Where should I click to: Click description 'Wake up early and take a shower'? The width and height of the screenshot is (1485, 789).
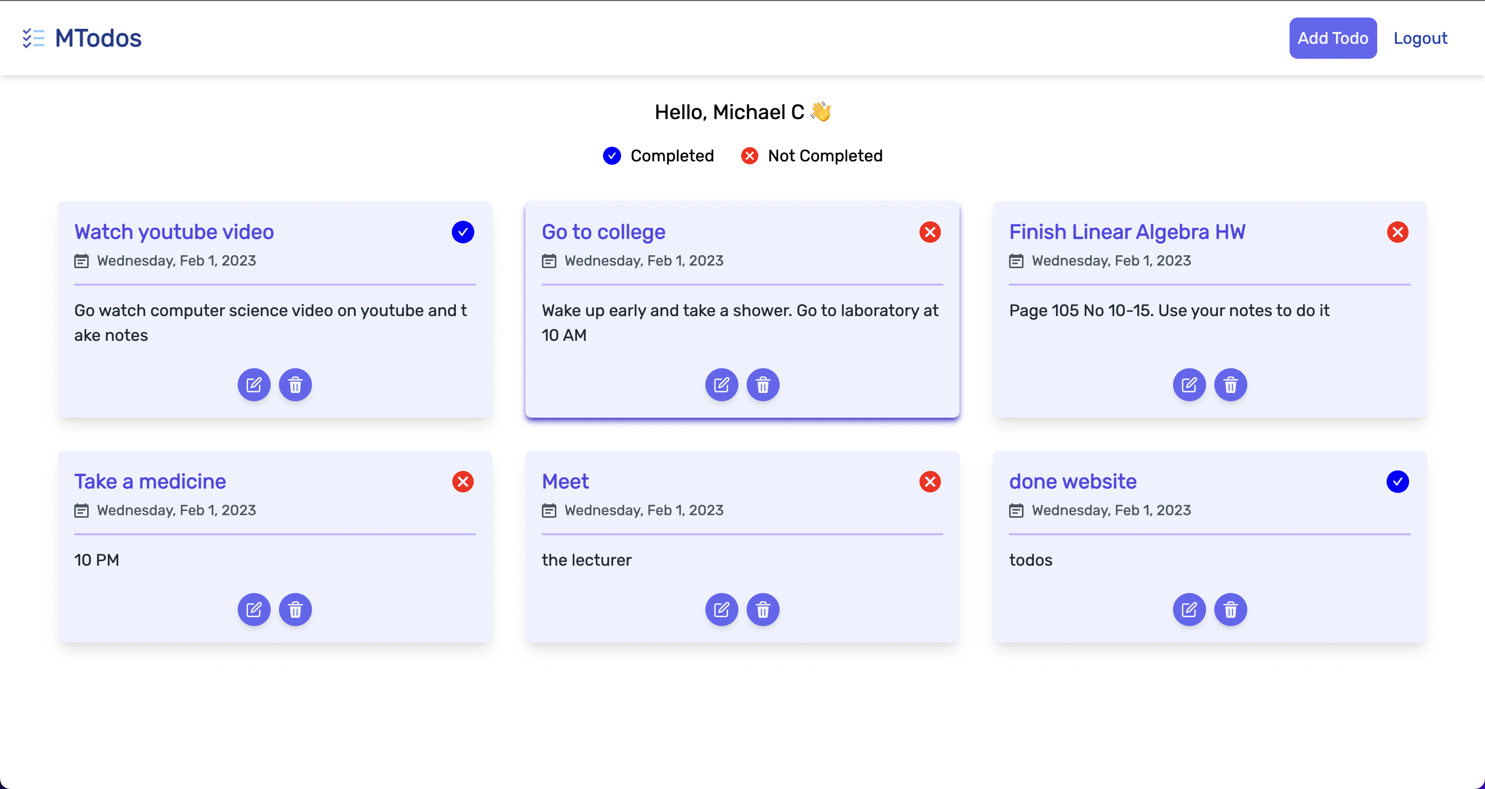coord(740,323)
